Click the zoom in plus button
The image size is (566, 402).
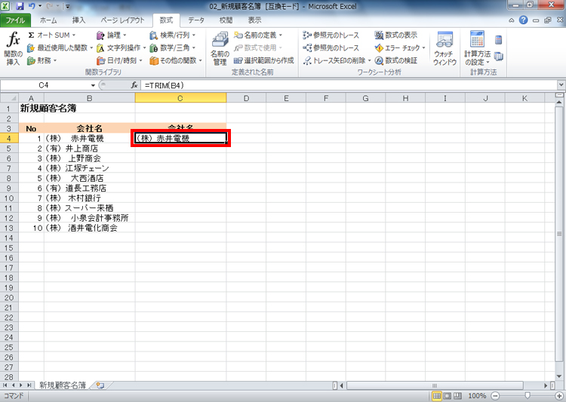[x=559, y=396]
